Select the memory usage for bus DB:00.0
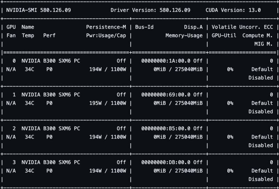 (178, 171)
